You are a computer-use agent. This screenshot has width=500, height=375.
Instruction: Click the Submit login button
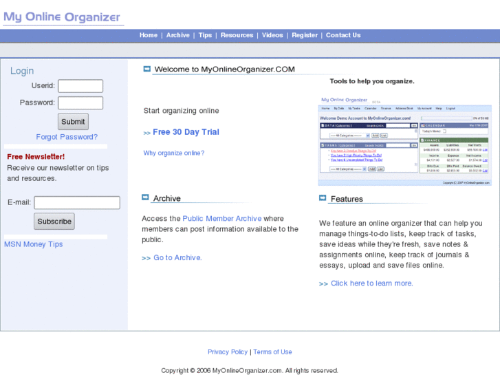(73, 122)
